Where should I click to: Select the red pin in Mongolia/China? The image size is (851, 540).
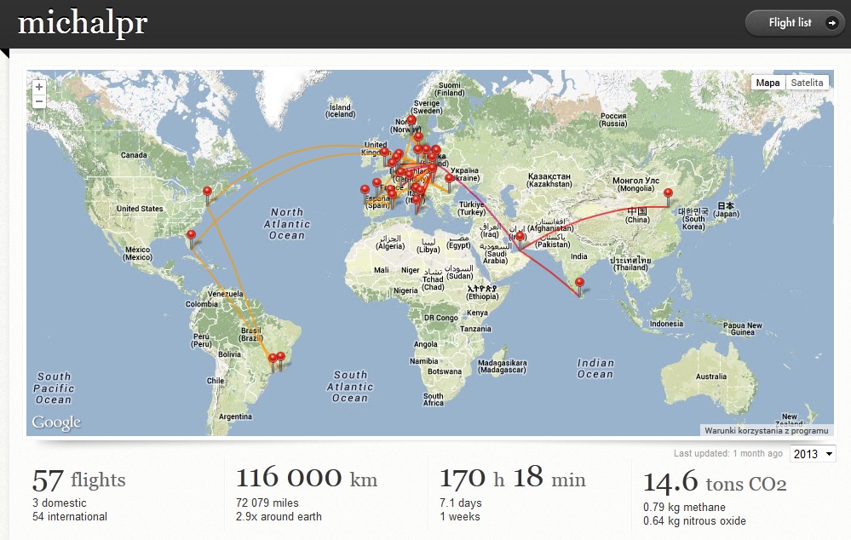(668, 193)
